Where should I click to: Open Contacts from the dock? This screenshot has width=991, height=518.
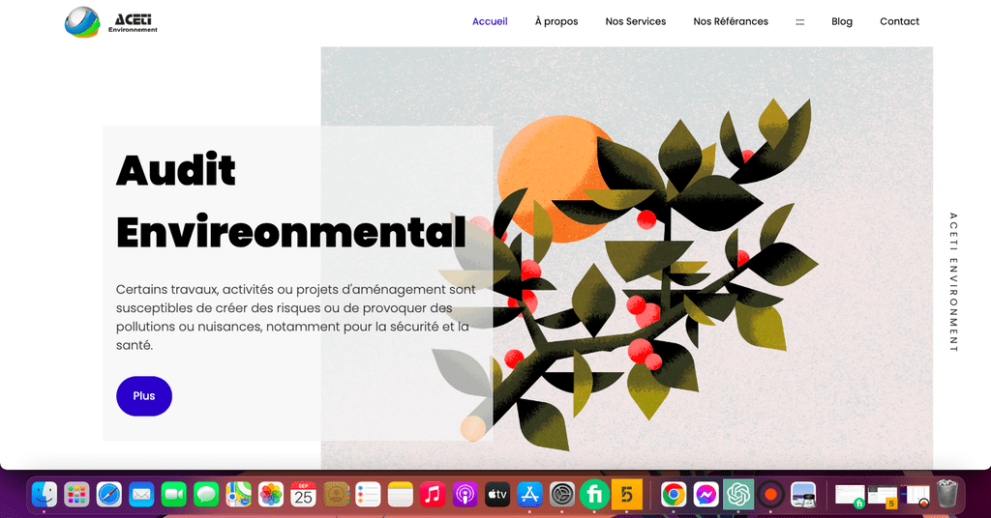336,495
